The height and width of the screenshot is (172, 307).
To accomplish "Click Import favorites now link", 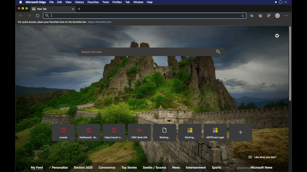I will [x=99, y=22].
